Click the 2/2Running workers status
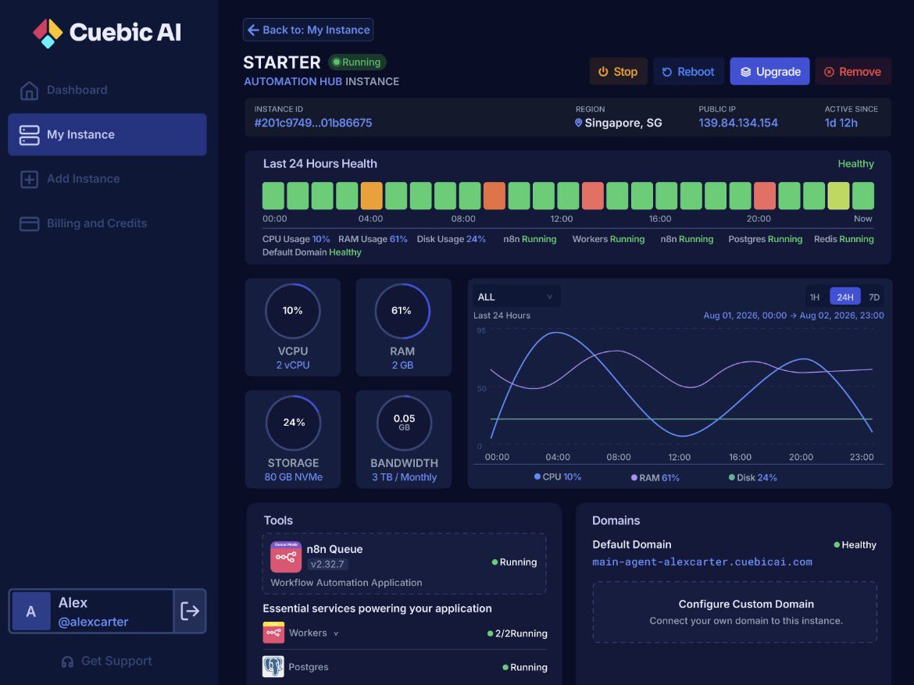The height and width of the screenshot is (685, 914). pos(517,633)
